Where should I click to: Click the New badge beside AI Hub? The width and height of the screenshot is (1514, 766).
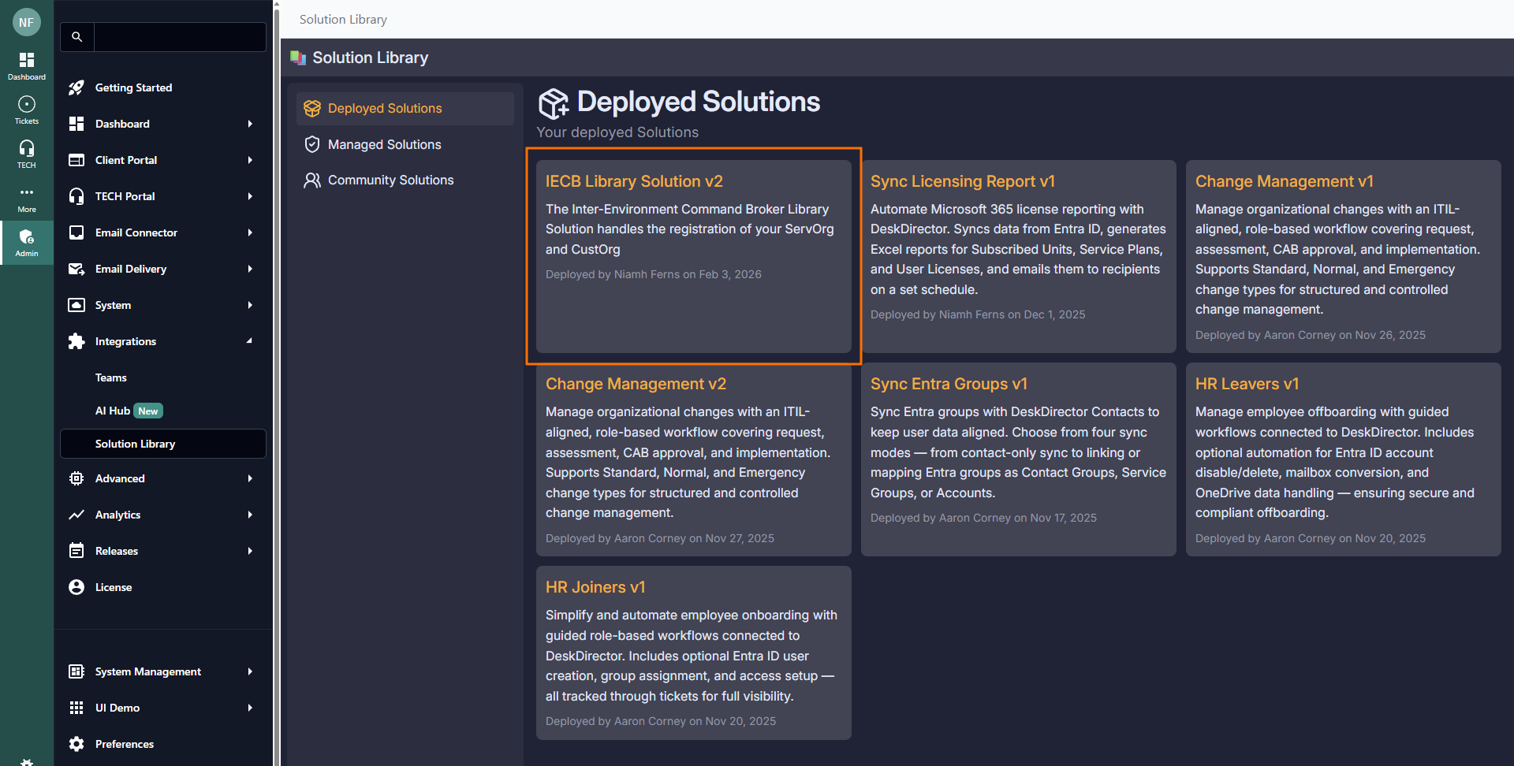point(148,411)
